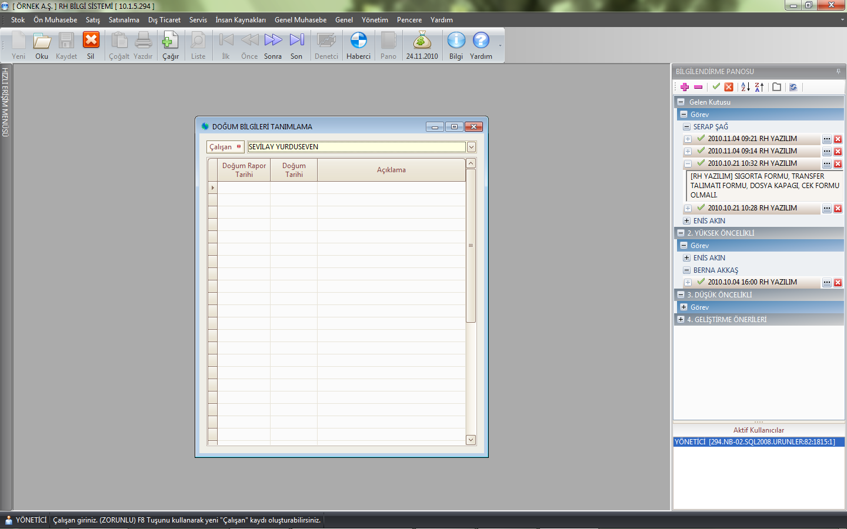Collapse the 2. YÜKSEK ÖNCELİKLİ group
Viewport: 847px width, 529px height.
coord(681,233)
